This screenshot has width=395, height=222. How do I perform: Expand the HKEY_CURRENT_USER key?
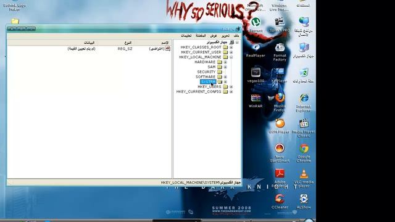click(x=231, y=52)
